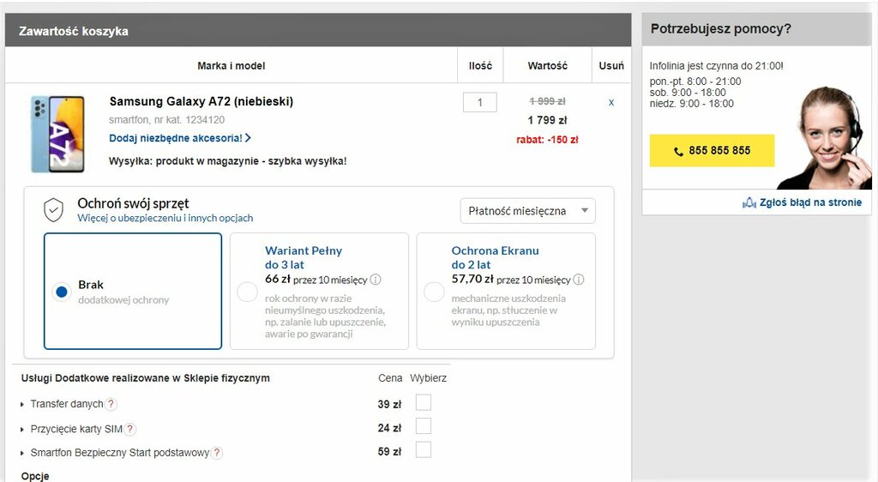Tick the Przycięcie karty SIM checkbox

point(424,426)
